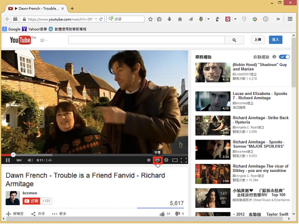Screen dimensions: 299x224
Task: Subscribe to bccmee channel
Action: click(31, 201)
